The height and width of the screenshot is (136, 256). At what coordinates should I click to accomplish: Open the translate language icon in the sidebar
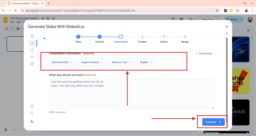[32, 122]
